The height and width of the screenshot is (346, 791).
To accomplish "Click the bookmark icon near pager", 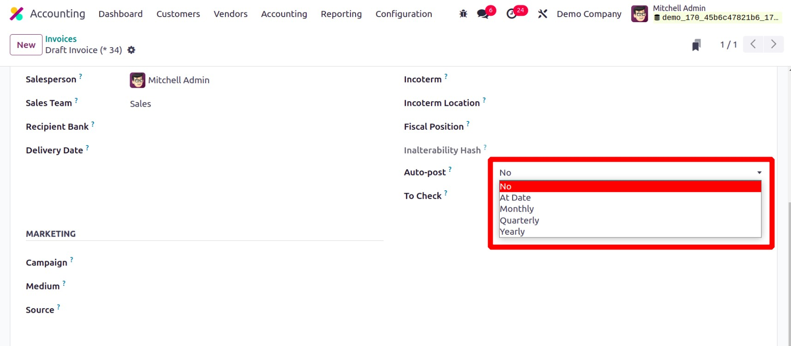I will pos(696,45).
